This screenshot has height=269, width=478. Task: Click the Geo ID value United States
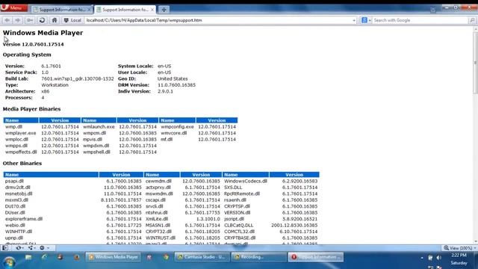(173, 78)
